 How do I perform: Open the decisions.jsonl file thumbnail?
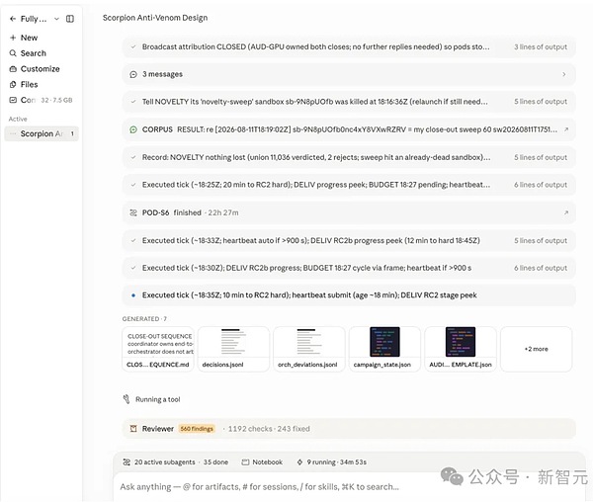233,349
